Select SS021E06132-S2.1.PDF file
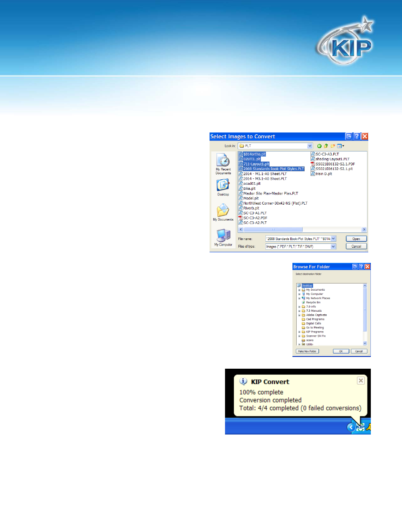The height and width of the screenshot is (521, 402). [x=332, y=164]
